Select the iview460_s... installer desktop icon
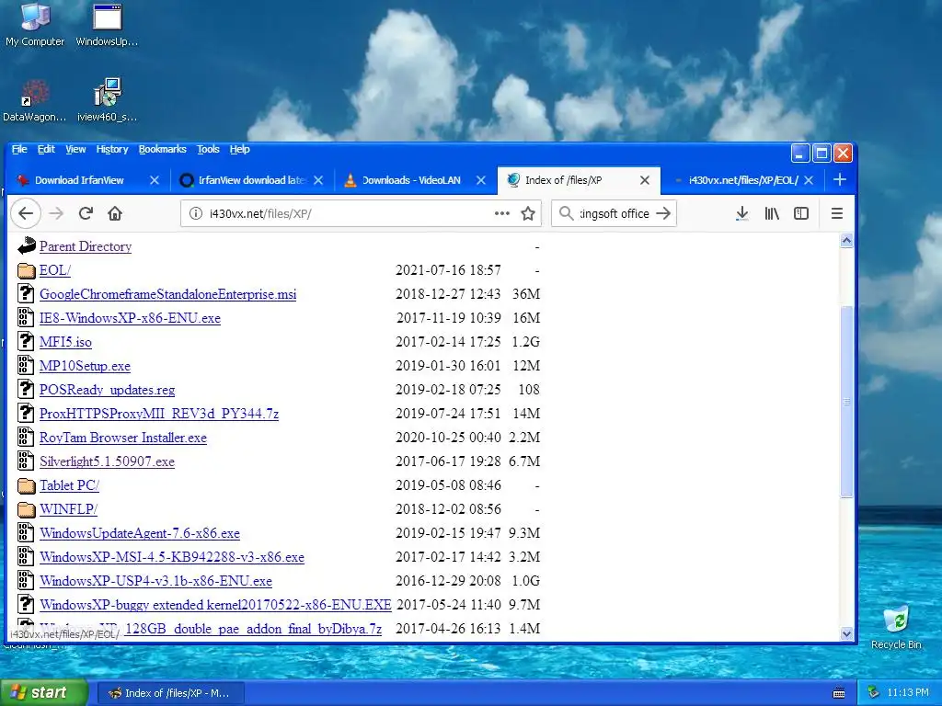Image resolution: width=942 pixels, height=706 pixels. (x=107, y=100)
